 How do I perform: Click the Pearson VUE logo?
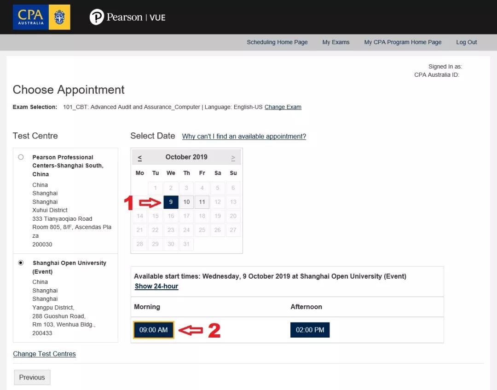[127, 17]
